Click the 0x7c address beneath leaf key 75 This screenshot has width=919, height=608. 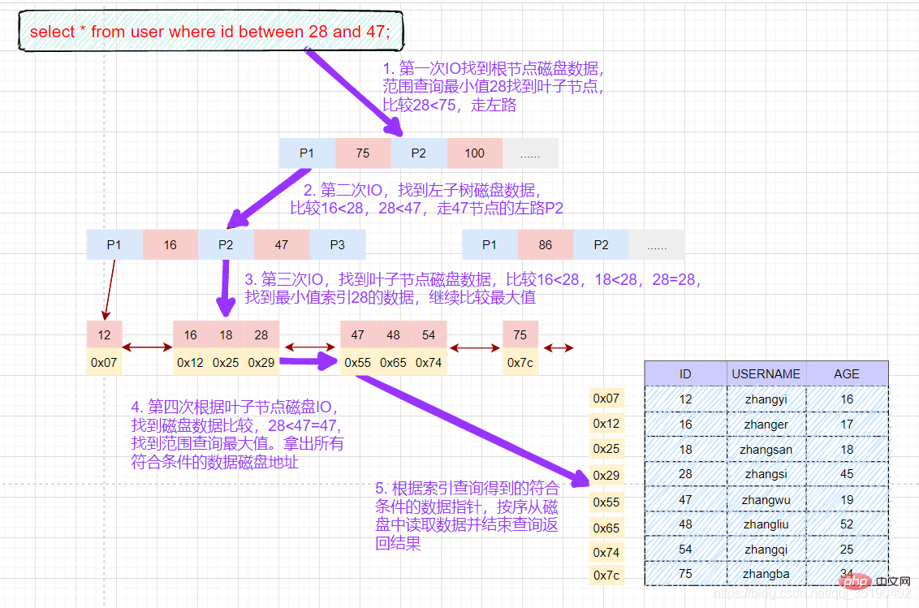[520, 363]
